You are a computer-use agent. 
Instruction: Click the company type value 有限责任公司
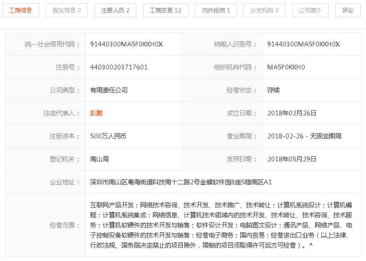pos(108,90)
